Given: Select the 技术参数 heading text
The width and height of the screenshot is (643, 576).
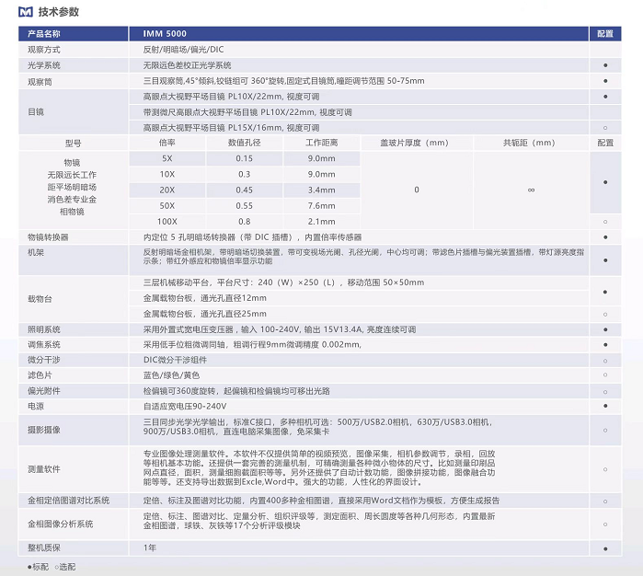Looking at the screenshot, I should [59, 12].
